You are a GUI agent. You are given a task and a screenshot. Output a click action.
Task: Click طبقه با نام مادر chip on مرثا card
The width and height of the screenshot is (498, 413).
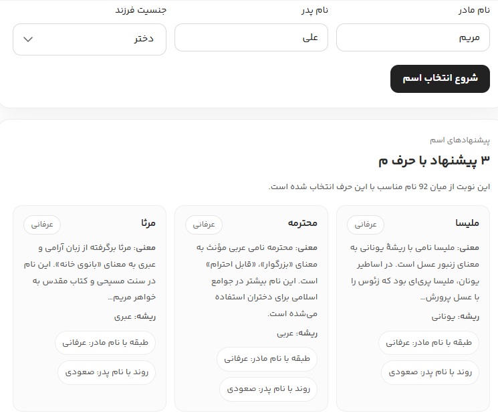click(105, 343)
